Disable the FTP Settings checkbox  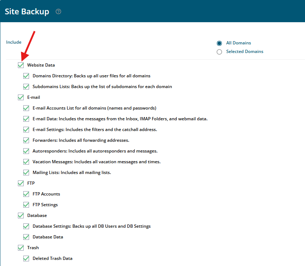[26, 205]
